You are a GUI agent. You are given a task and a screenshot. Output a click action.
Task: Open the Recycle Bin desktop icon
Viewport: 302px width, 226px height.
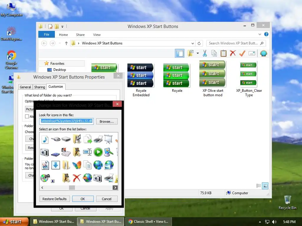(287, 202)
